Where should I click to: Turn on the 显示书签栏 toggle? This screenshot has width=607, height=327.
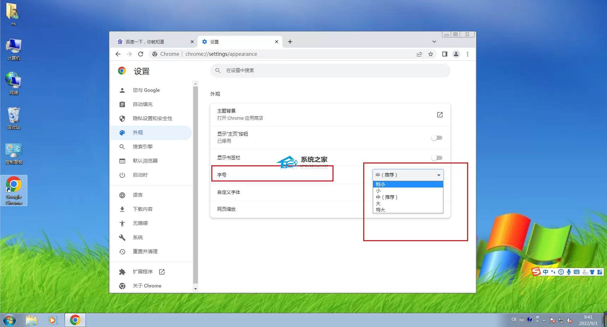click(437, 158)
